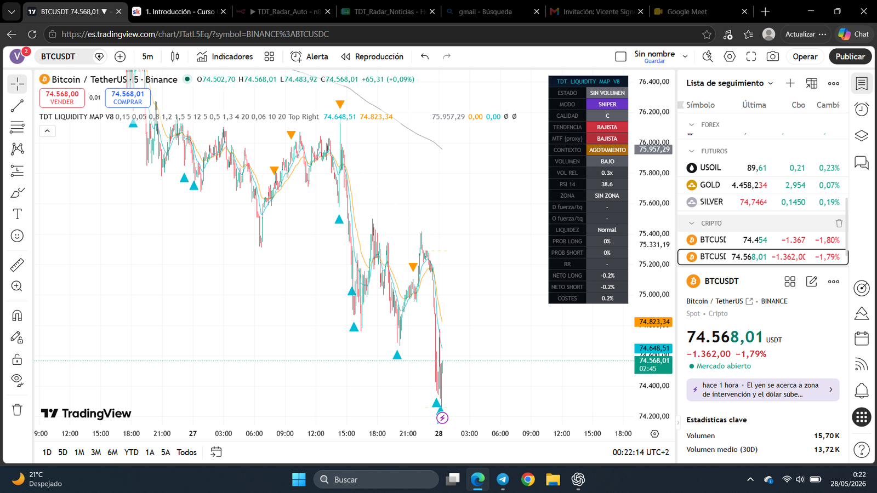Select the GOLD watchlist row
Viewport: 877px width, 493px height.
tap(762, 185)
